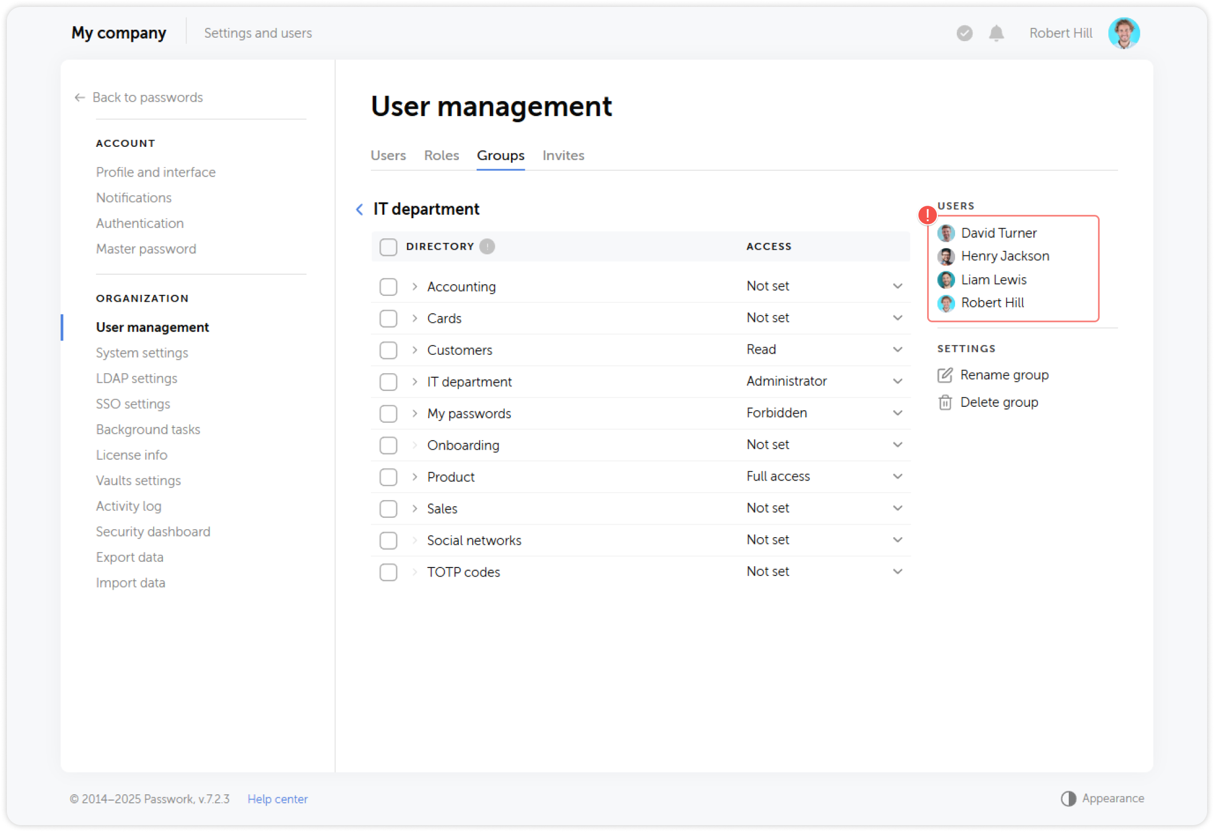Open the access dropdown for Customers
This screenshot has height=832, width=1214.
[x=898, y=349]
